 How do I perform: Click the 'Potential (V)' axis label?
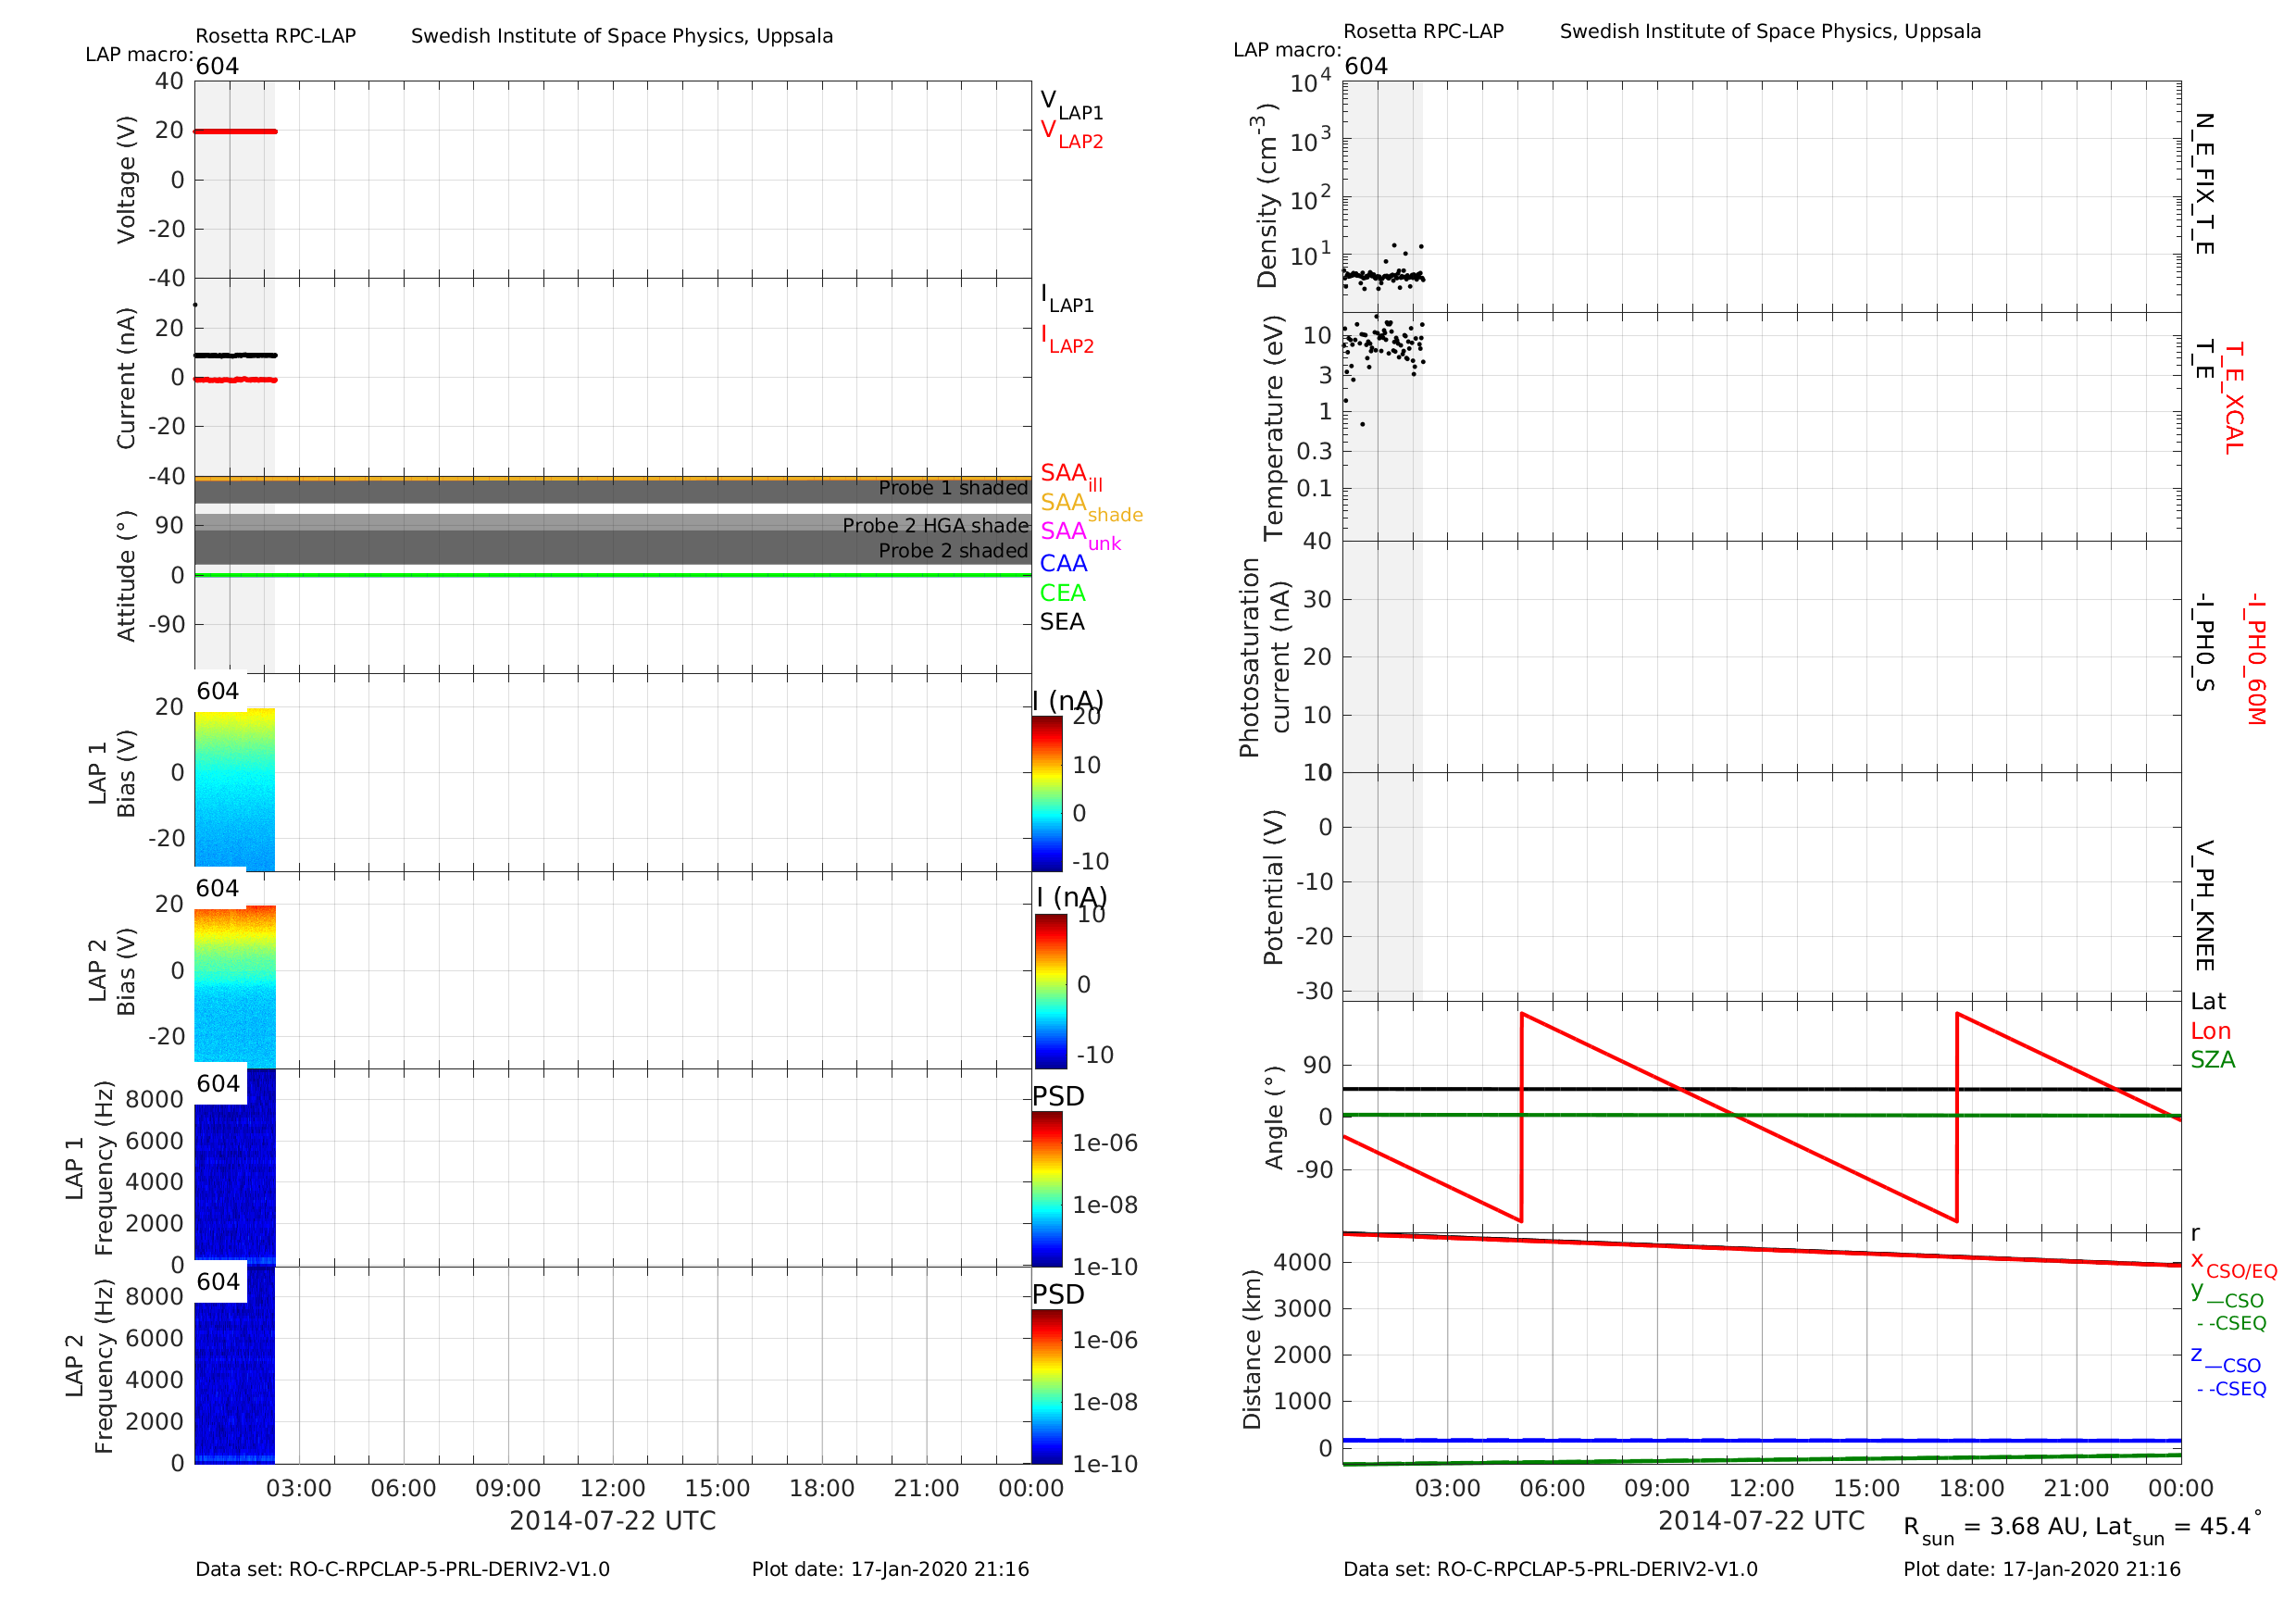[1273, 887]
